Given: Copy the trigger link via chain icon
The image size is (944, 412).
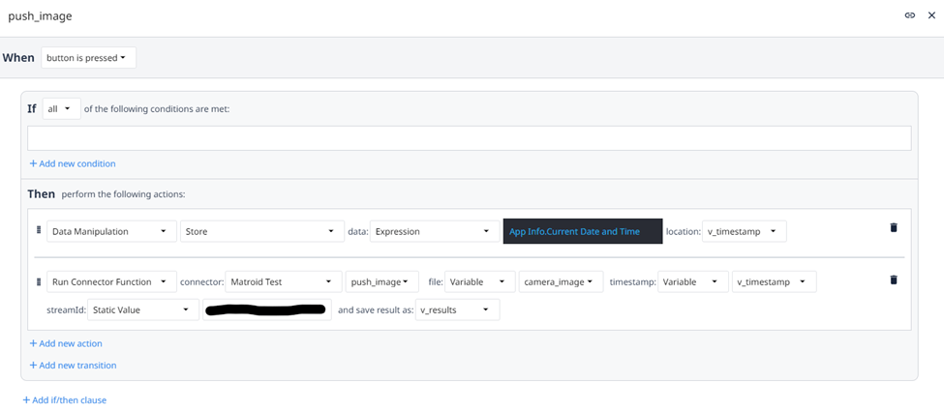Looking at the screenshot, I should 910,15.
